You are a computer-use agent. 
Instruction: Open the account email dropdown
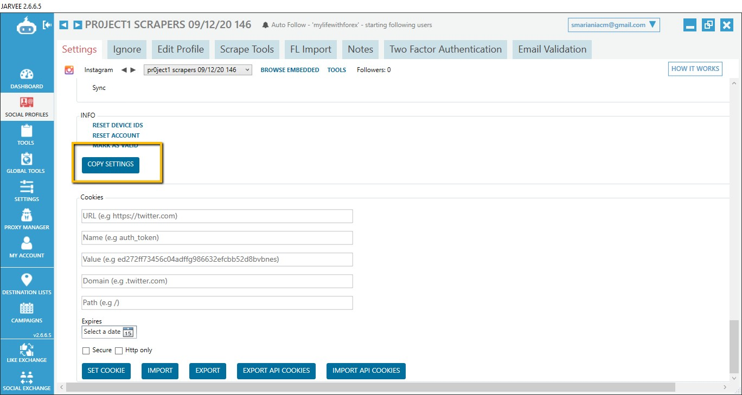point(614,25)
